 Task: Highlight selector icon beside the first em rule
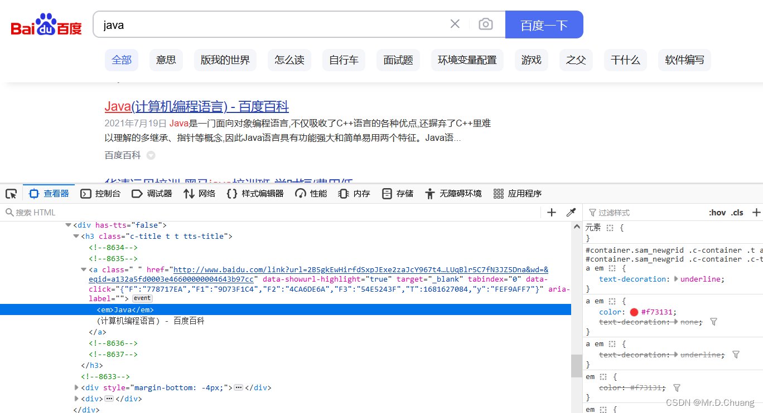point(603,377)
